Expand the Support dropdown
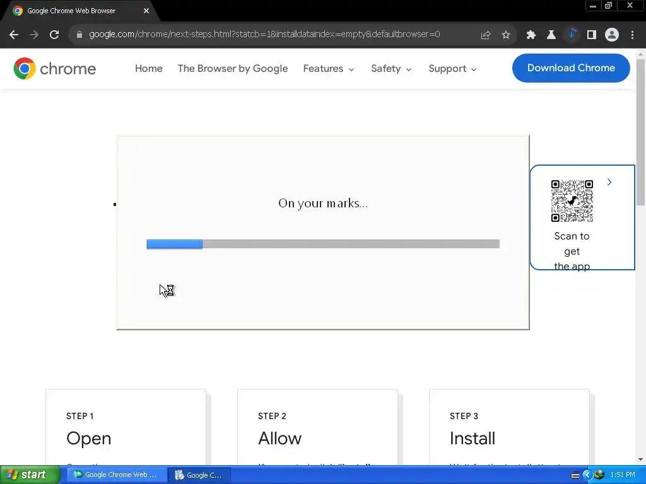 452,68
